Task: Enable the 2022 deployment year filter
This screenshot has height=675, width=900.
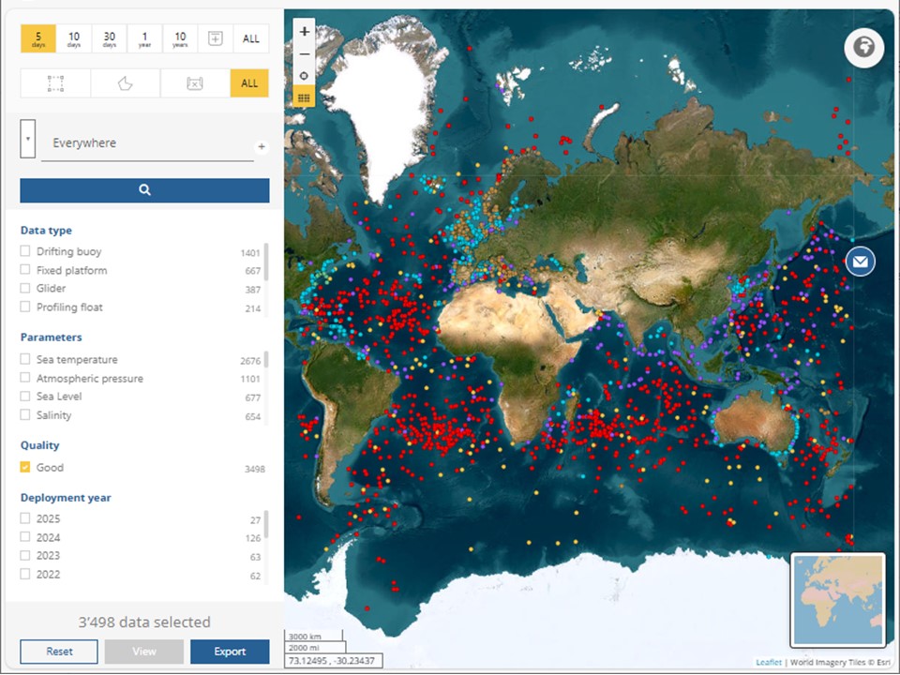Action: (x=25, y=574)
